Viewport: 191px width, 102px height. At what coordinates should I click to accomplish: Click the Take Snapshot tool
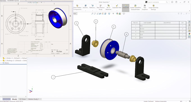pos(145,8)
